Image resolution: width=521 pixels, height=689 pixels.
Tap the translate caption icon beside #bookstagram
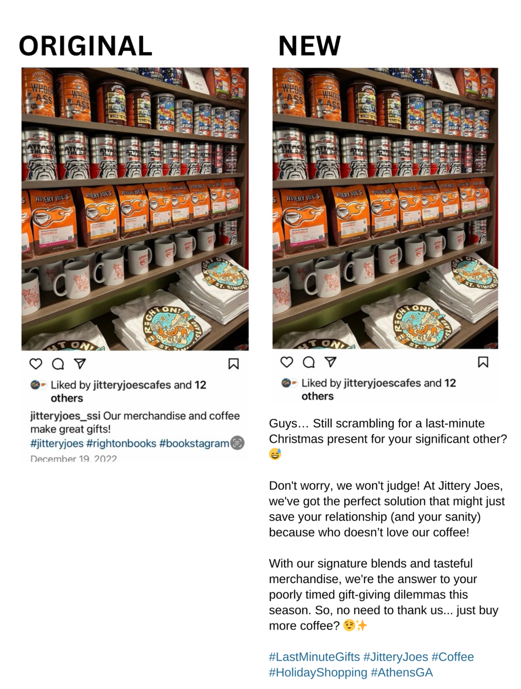[x=237, y=443]
